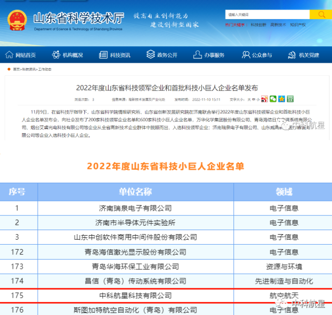This screenshot has width=332, height=315.
Task: Share via the green Douban icon
Action: point(290,99)
